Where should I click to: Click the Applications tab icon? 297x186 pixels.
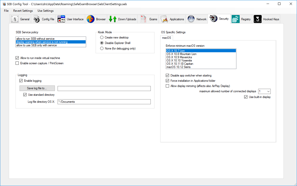point(164,19)
